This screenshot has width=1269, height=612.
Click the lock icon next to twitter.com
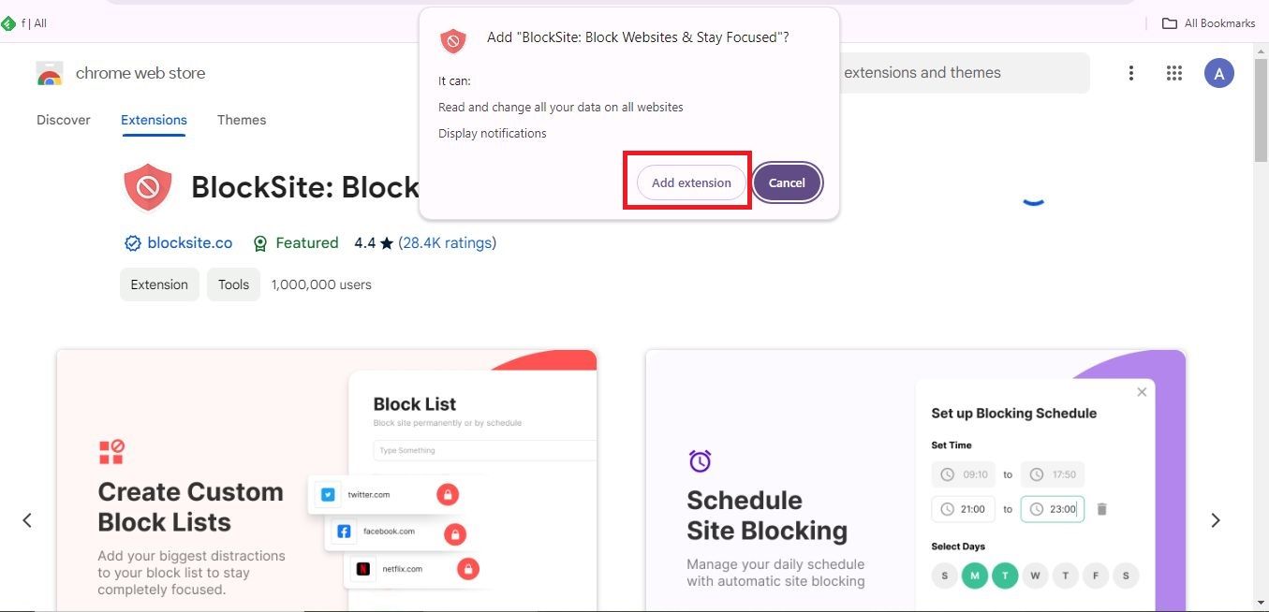point(447,493)
